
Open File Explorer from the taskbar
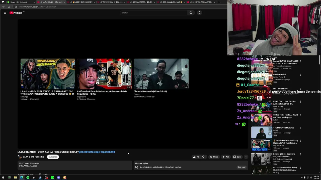click(x=15, y=178)
